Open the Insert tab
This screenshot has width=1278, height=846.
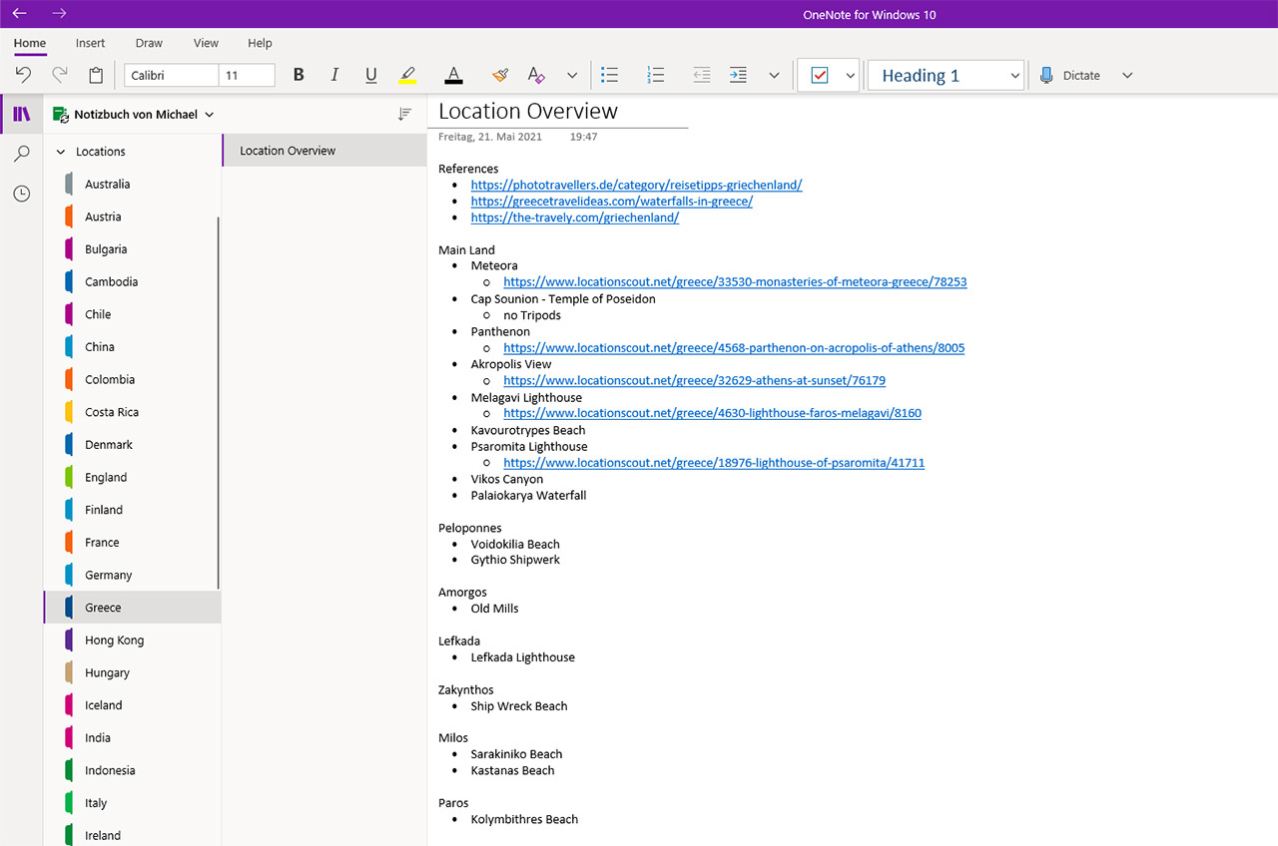tap(91, 43)
